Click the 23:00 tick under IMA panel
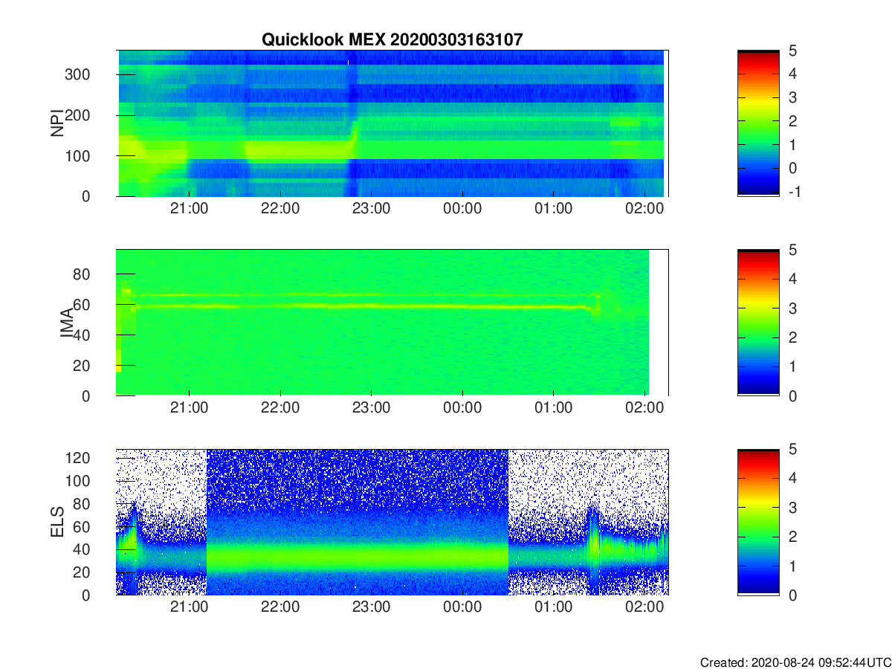 click(x=371, y=408)
